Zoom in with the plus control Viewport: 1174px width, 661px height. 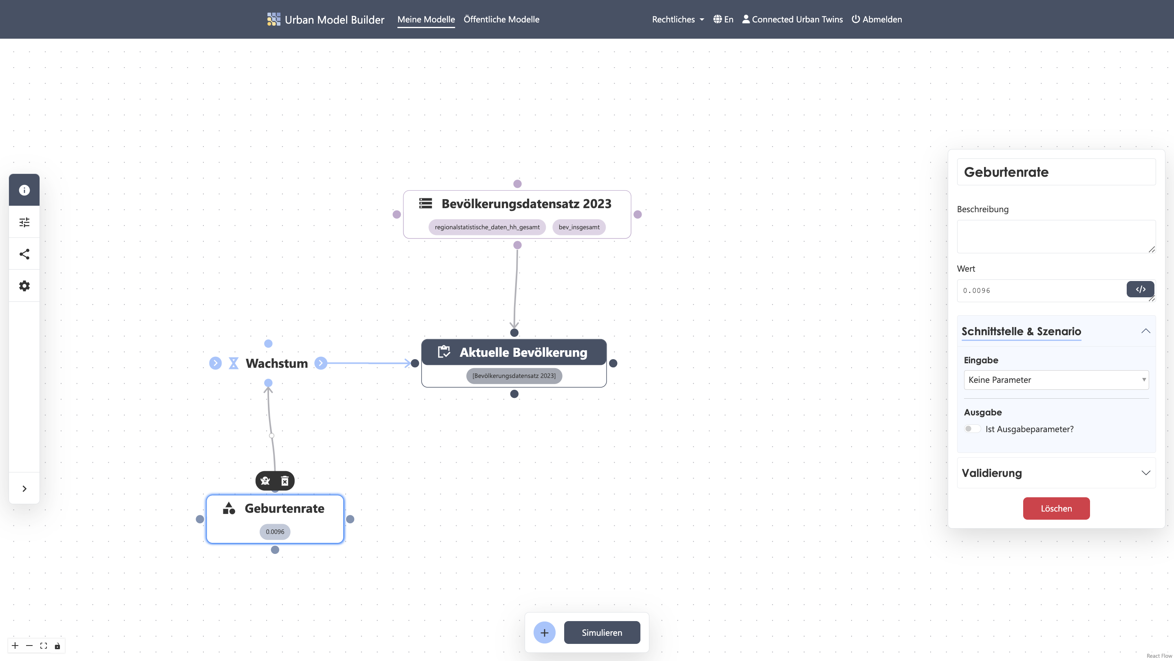(15, 646)
